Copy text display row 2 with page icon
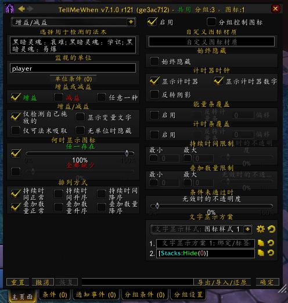288x303 pixels. pos(261,253)
